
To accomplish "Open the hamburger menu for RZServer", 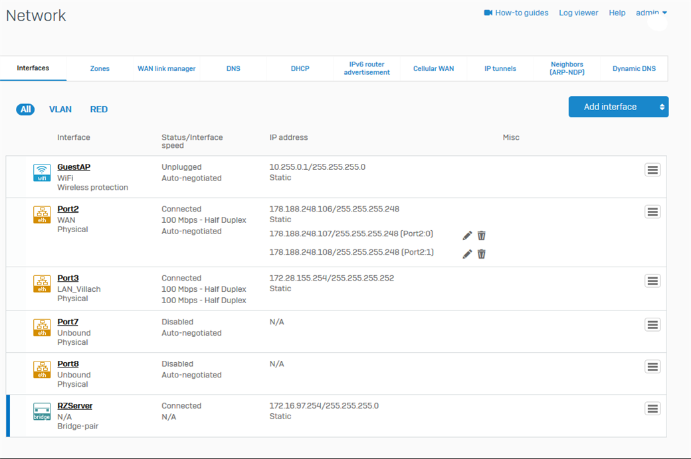I will (x=652, y=409).
